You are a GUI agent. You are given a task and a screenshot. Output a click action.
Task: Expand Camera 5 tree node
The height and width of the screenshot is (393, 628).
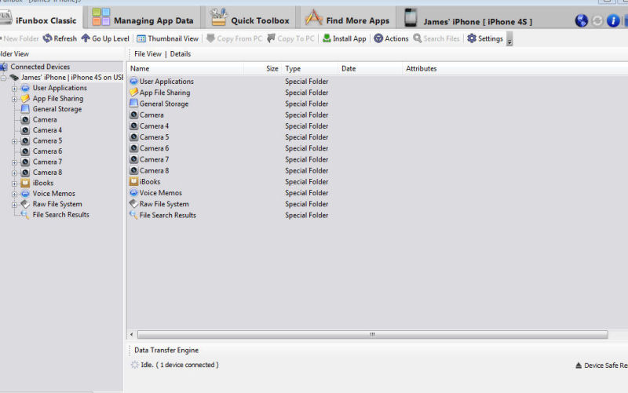14,141
